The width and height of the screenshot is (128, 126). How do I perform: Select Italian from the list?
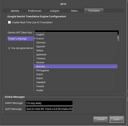point(75,50)
